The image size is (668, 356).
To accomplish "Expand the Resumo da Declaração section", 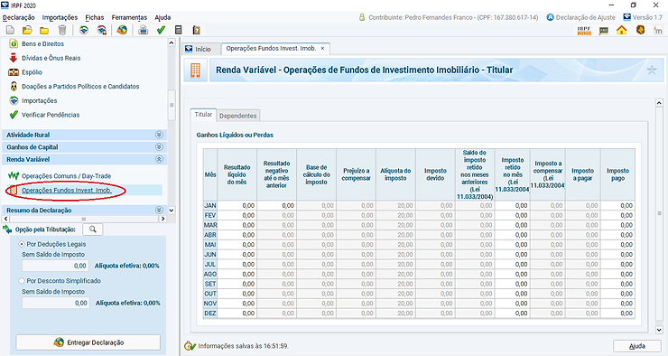I will click(x=159, y=210).
